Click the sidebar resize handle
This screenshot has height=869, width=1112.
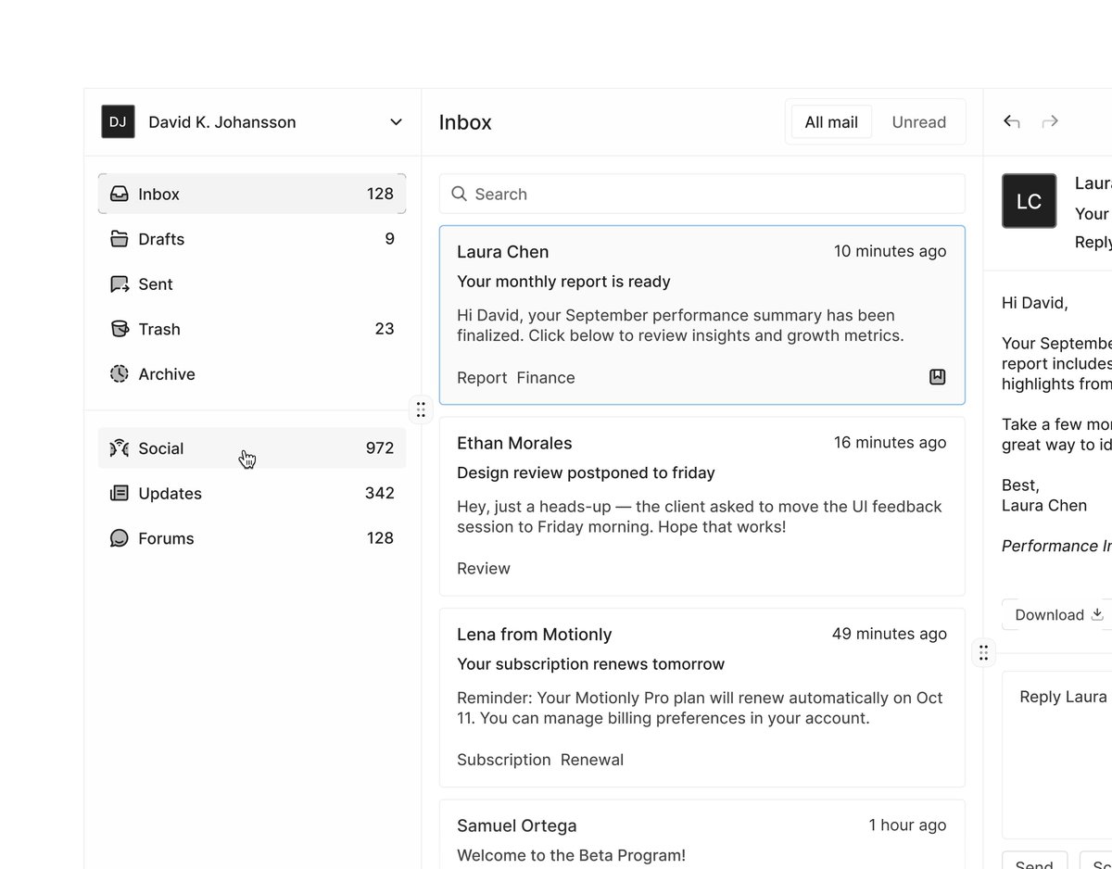click(x=421, y=409)
